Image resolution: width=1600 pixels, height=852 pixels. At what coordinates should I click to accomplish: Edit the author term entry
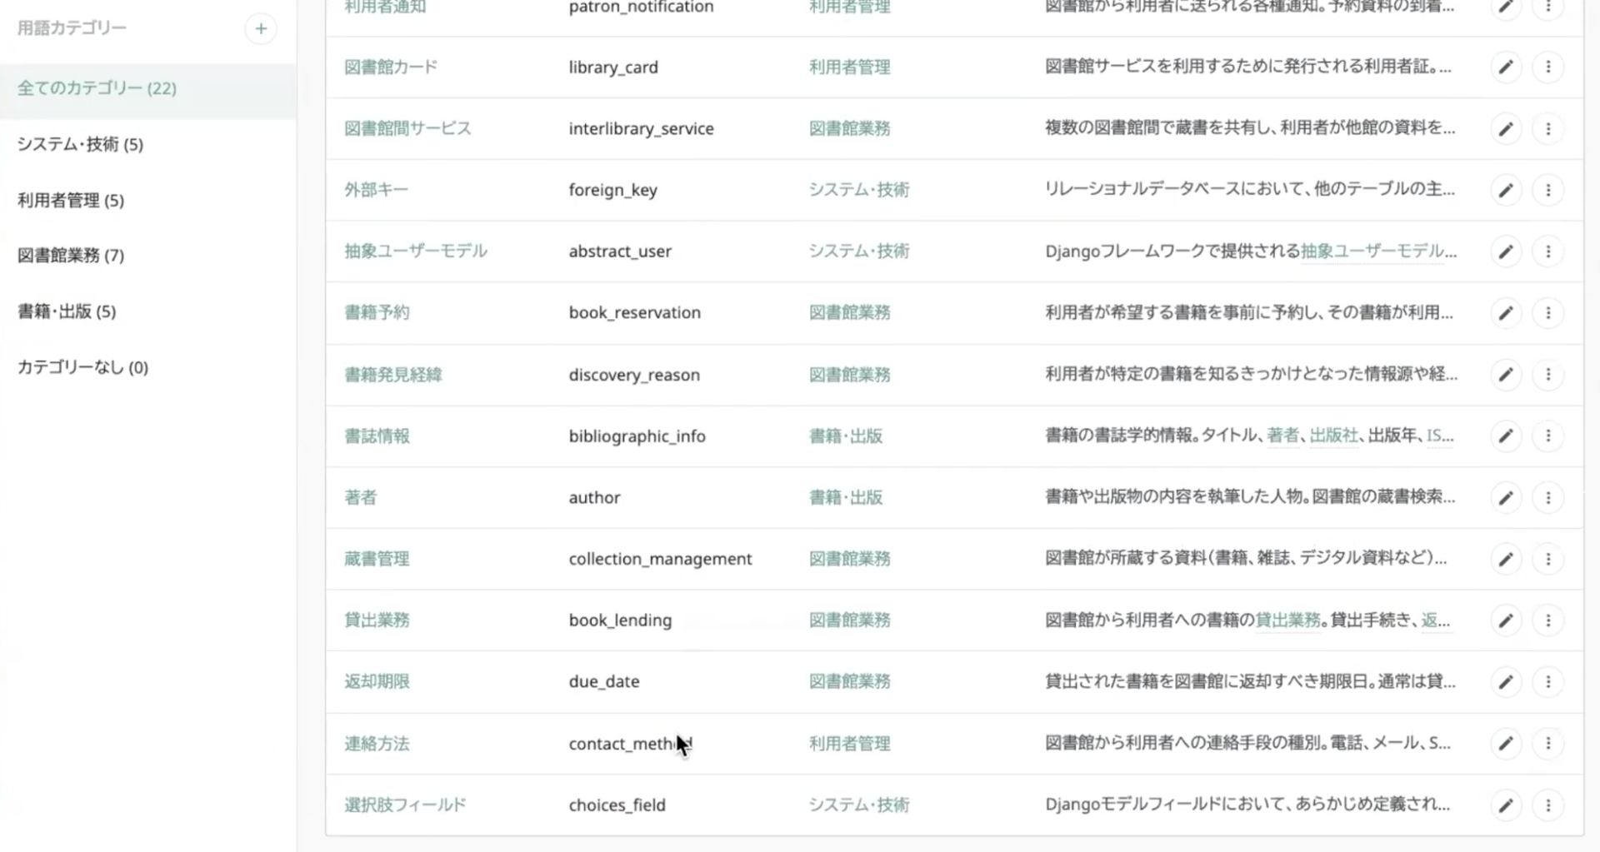1506,498
